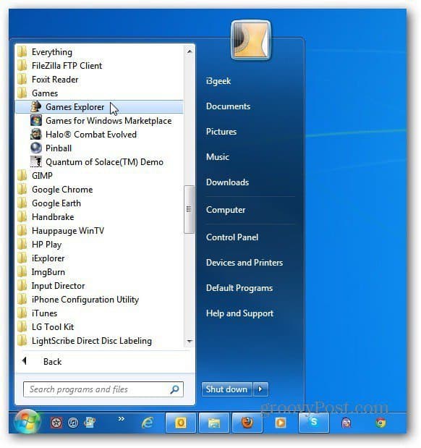
Task: Open the ImgBurn folder
Action: 41,271
